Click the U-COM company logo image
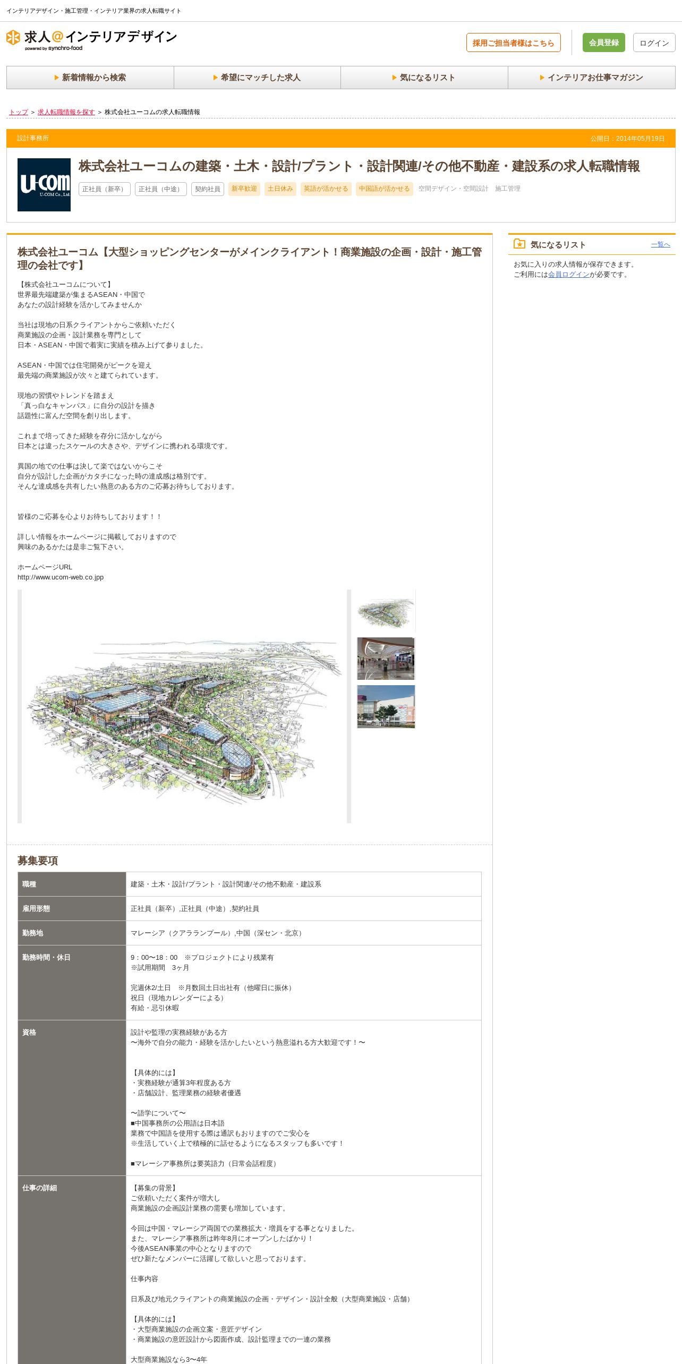This screenshot has width=682, height=1364. point(44,185)
